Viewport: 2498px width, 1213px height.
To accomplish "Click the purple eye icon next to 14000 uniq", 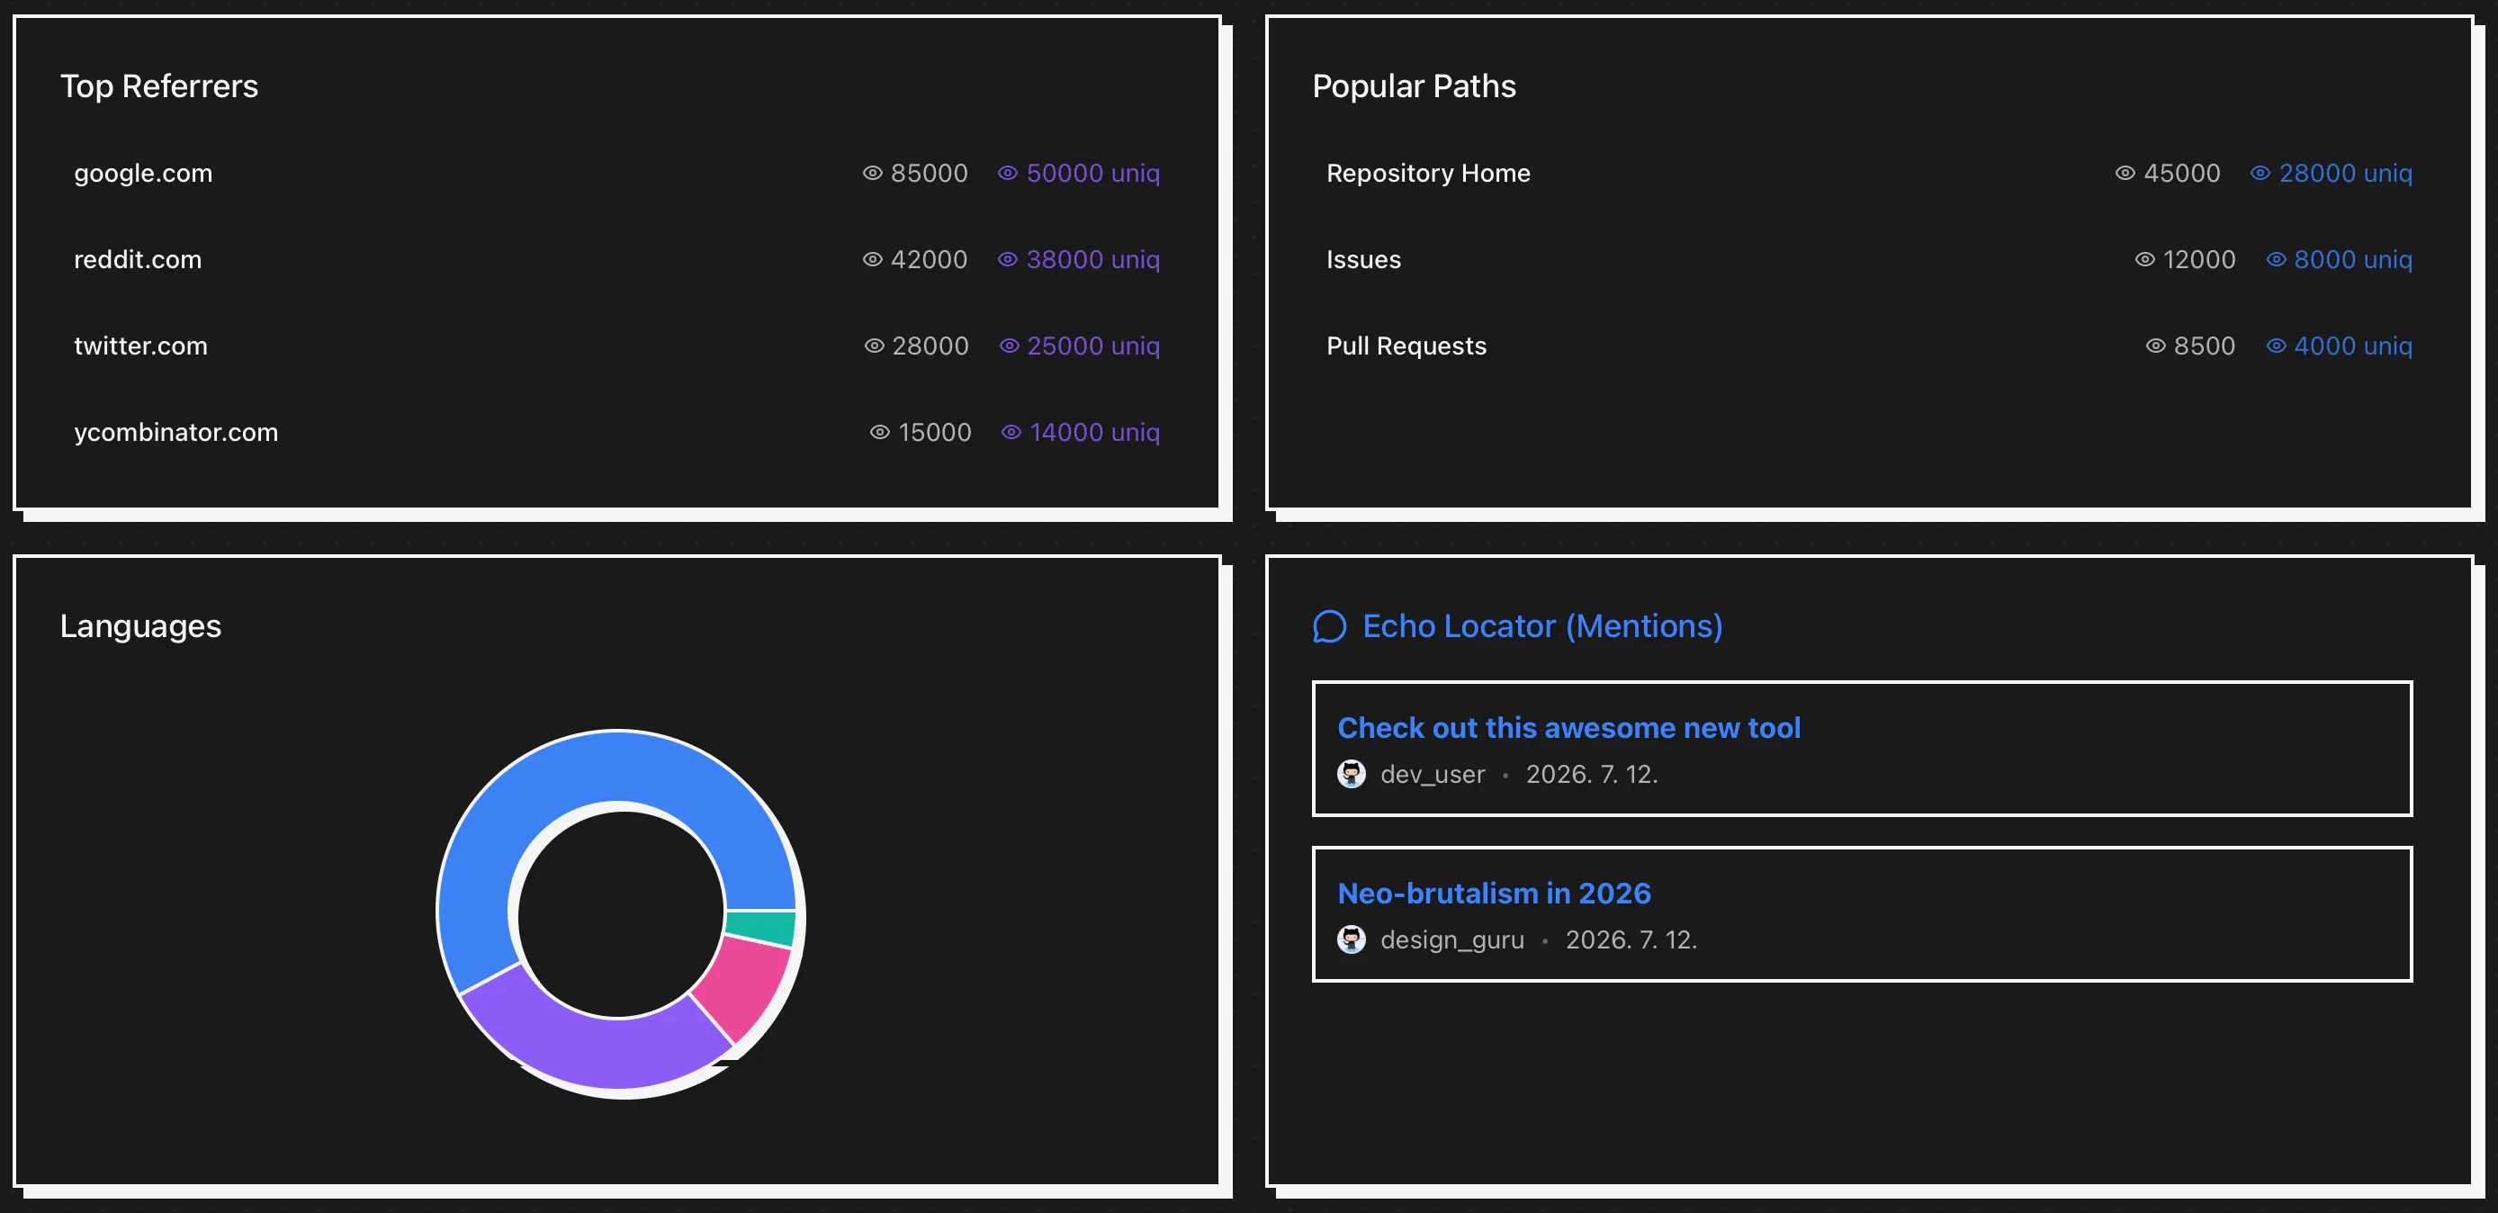I will 1011,432.
